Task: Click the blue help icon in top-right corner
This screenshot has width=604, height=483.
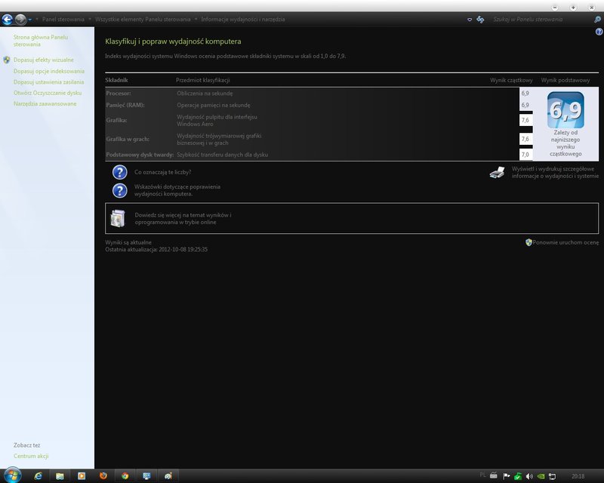Action: (599, 31)
